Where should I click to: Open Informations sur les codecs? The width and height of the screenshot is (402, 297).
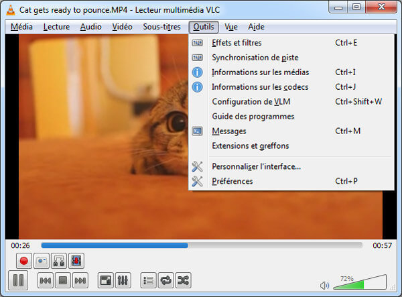291,87
